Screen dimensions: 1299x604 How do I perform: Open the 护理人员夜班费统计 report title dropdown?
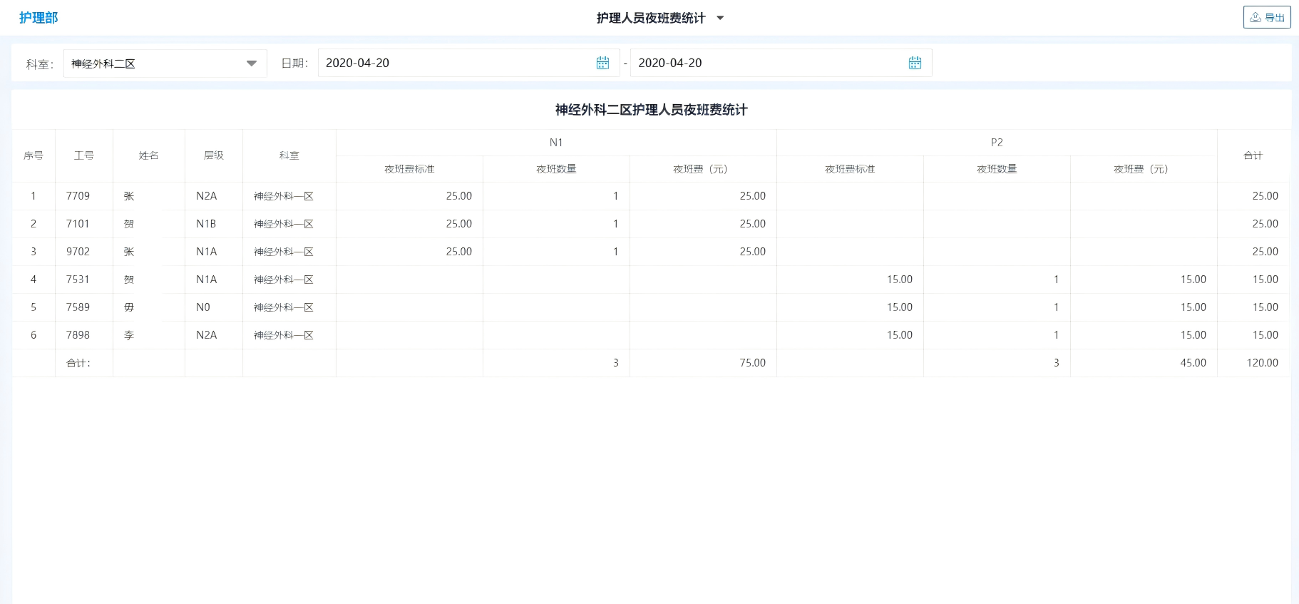click(x=719, y=19)
